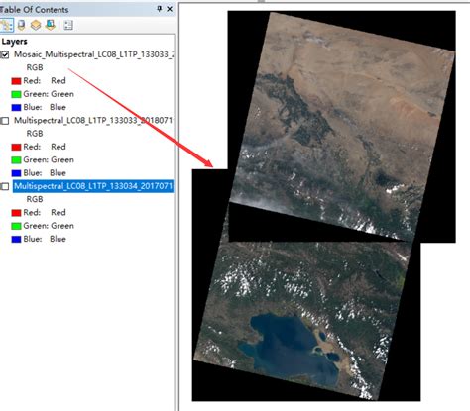Click red swatch under 133034_2017071 layer
Screen dimensions: 470x411
pos(16,213)
